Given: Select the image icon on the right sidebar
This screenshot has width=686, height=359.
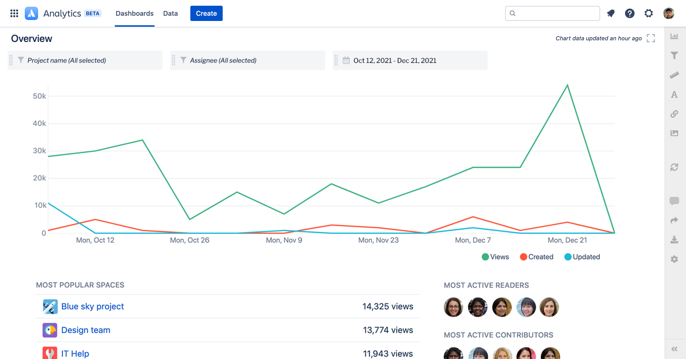Looking at the screenshot, I should pyautogui.click(x=674, y=133).
